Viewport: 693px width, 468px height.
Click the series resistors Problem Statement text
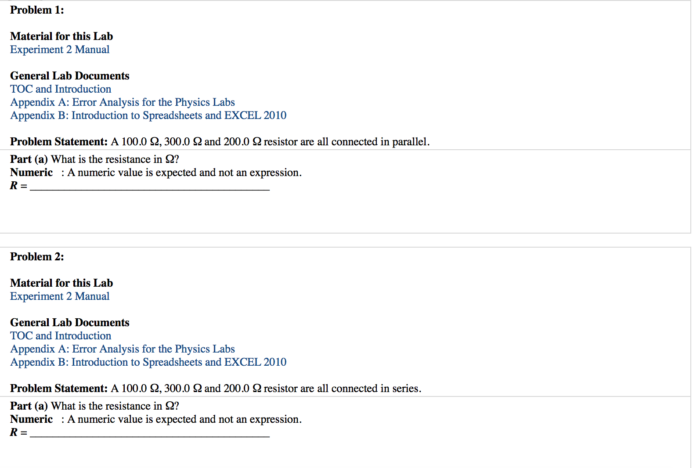point(216,389)
